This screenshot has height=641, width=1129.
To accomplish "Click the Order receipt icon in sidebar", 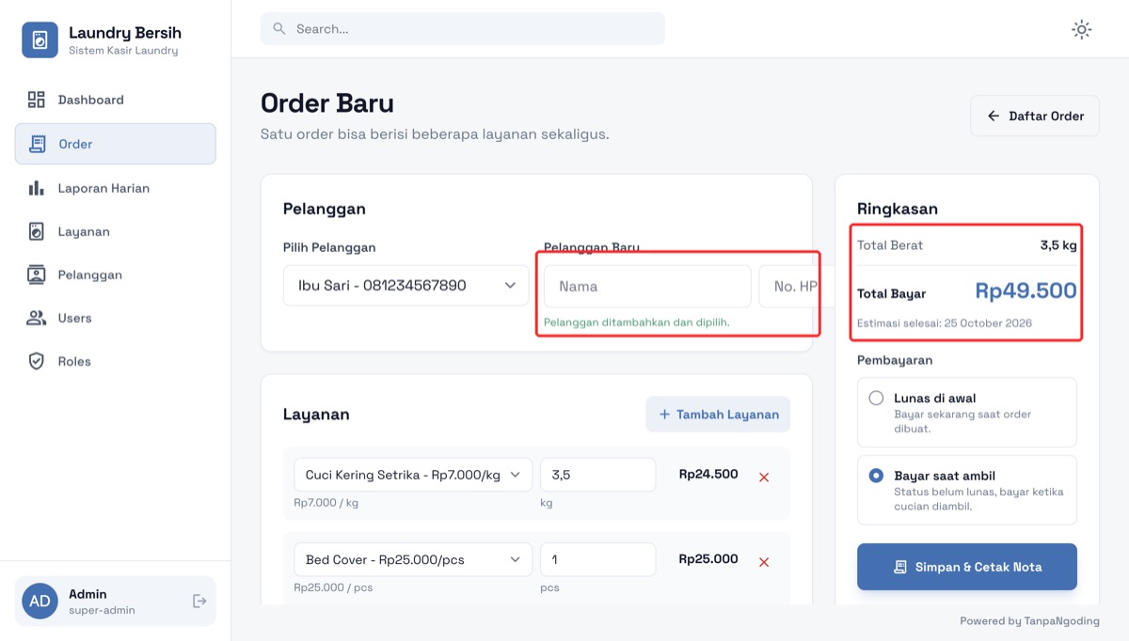I will [38, 144].
